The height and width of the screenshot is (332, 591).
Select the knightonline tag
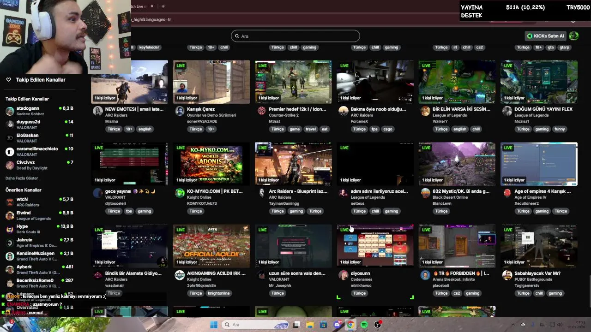tap(218, 293)
